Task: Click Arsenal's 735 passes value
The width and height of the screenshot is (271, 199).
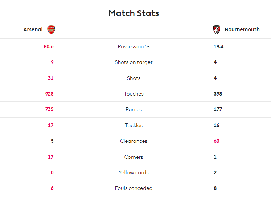Action: (x=49, y=109)
